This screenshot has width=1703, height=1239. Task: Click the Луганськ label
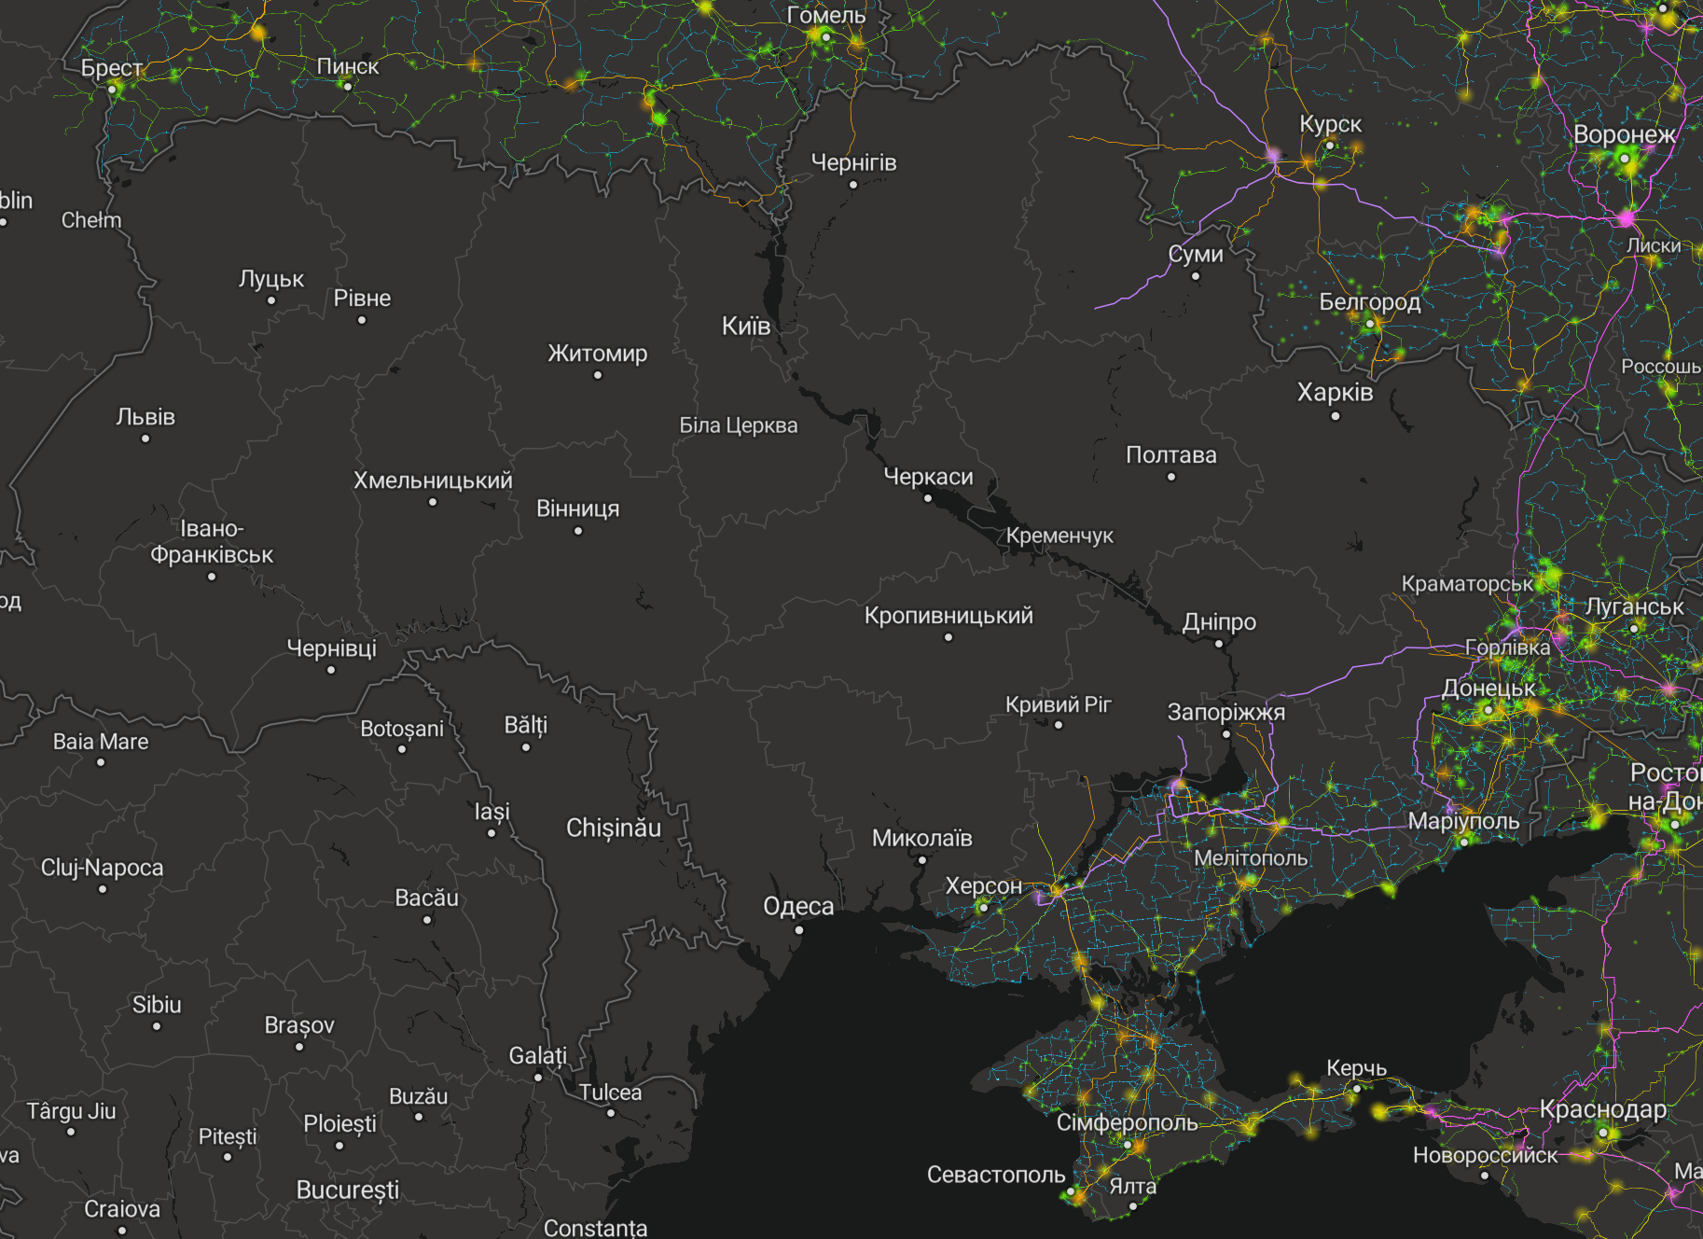point(1635,606)
